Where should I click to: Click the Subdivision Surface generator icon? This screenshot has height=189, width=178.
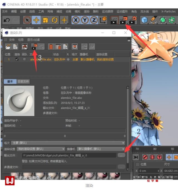click(x=162, y=20)
